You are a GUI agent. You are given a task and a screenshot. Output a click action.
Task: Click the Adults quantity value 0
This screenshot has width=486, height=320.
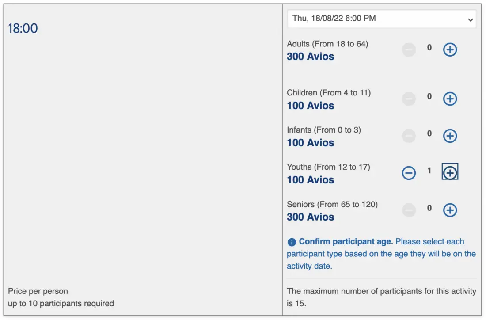(x=429, y=48)
